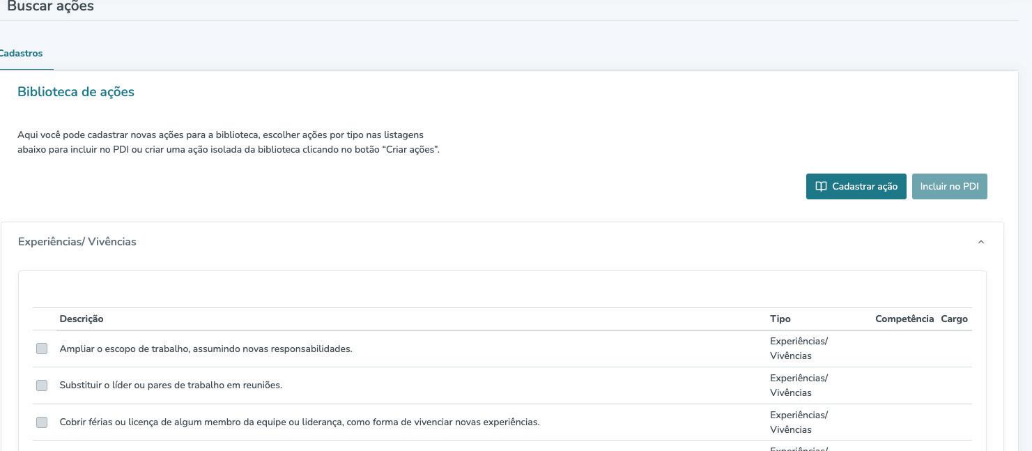Viewport: 1032px width, 451px height.
Task: Check the 'Cobrir férias ou licença' row
Action: click(x=42, y=422)
